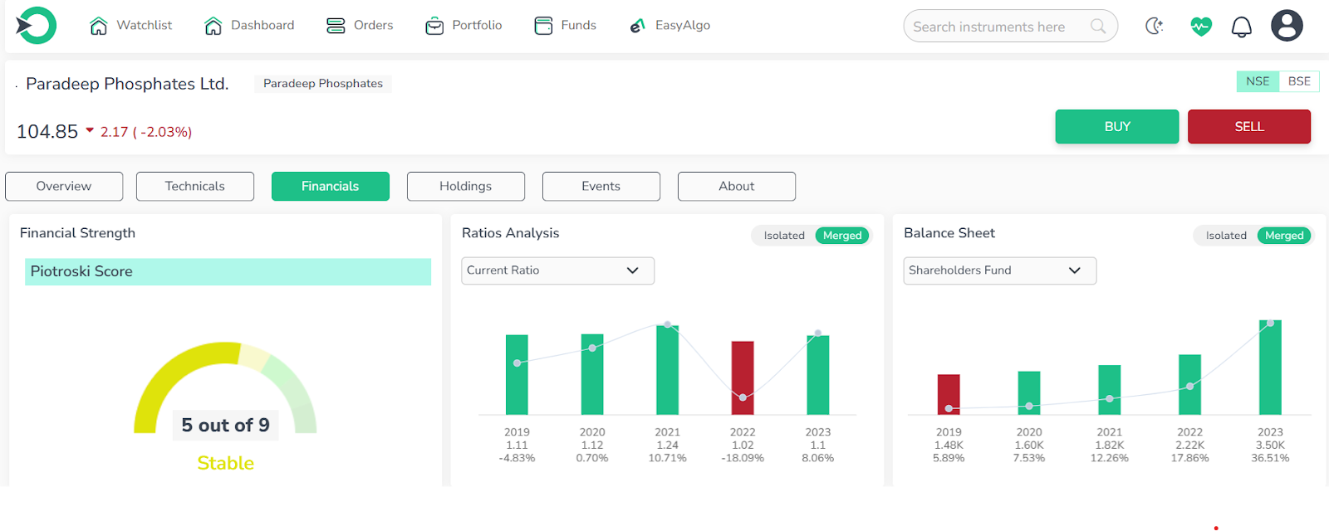Click the 2020 Shareholders Fund bar

coord(1029,393)
